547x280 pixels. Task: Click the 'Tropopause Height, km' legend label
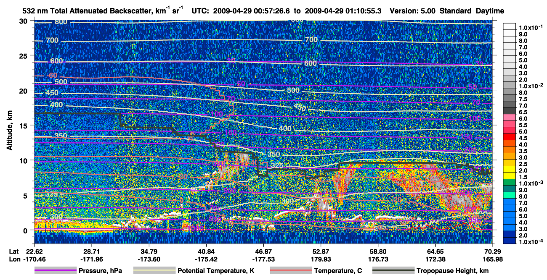tap(452, 271)
